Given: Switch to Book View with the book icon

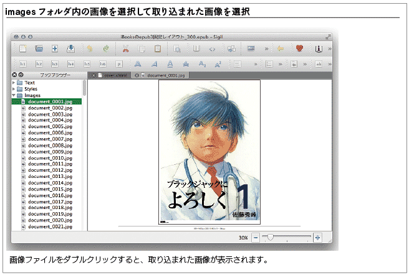Looking at the screenshot, I should click(196, 49).
